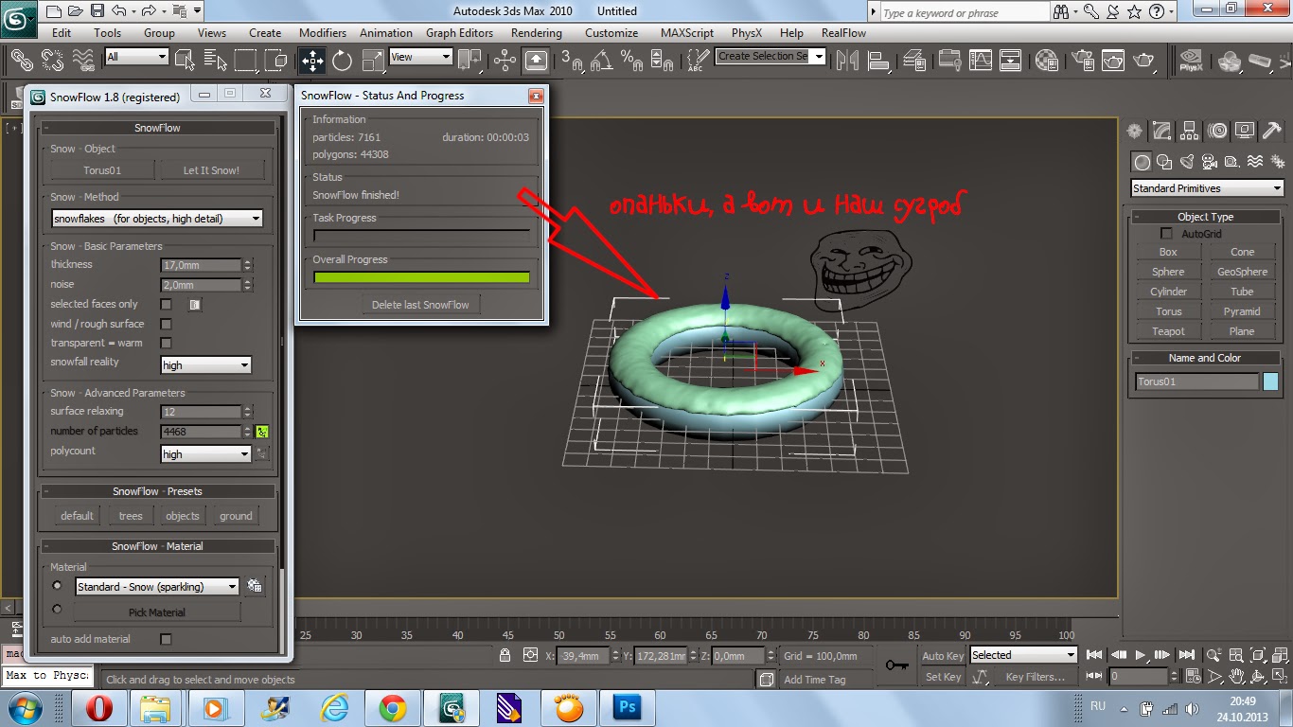Viewport: 1293px width, 727px height.
Task: Open the polycount dropdown
Action: point(205,454)
